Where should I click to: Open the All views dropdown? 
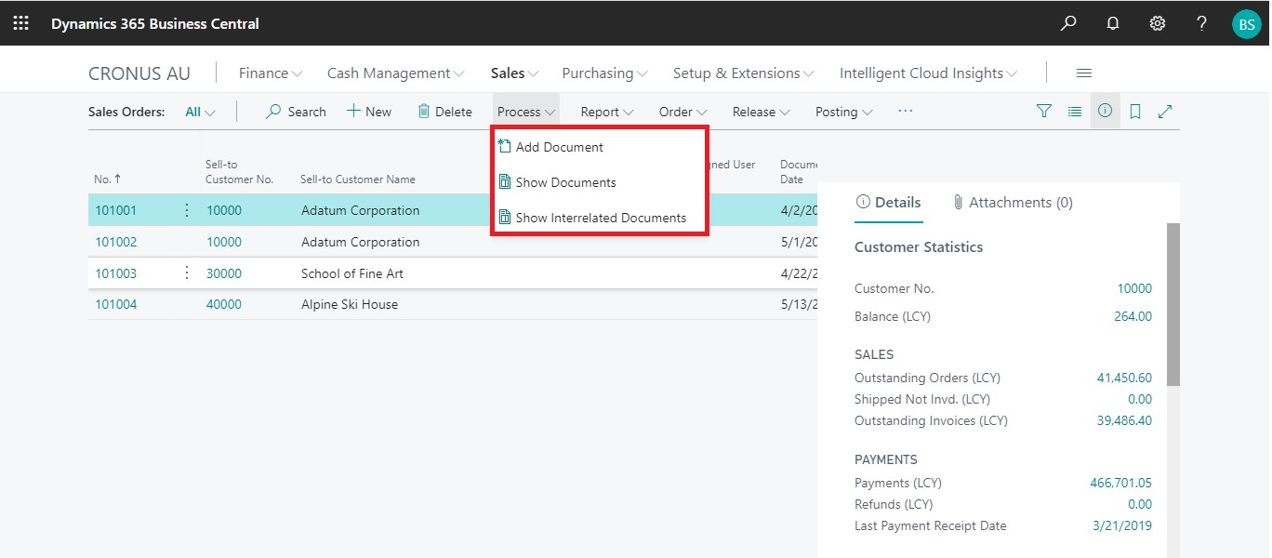pyautogui.click(x=200, y=112)
